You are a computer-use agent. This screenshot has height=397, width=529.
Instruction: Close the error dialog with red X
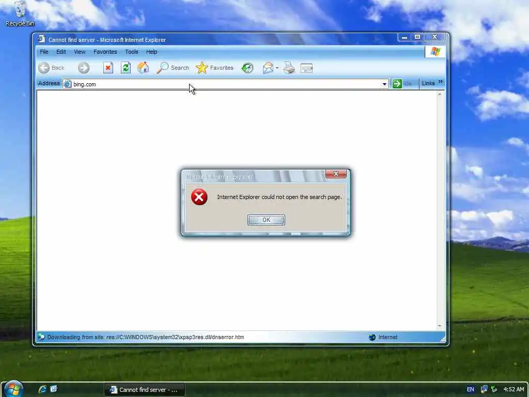[x=336, y=174]
